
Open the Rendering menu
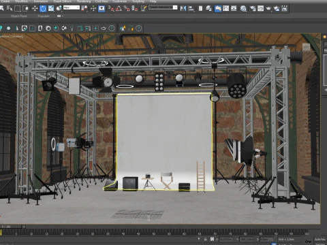[84, 1]
